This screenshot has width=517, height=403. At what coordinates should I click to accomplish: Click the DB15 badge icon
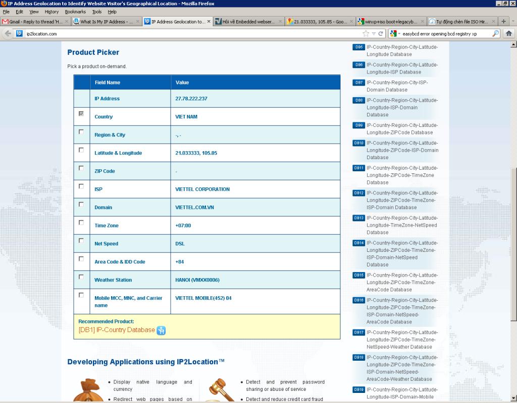358,276
